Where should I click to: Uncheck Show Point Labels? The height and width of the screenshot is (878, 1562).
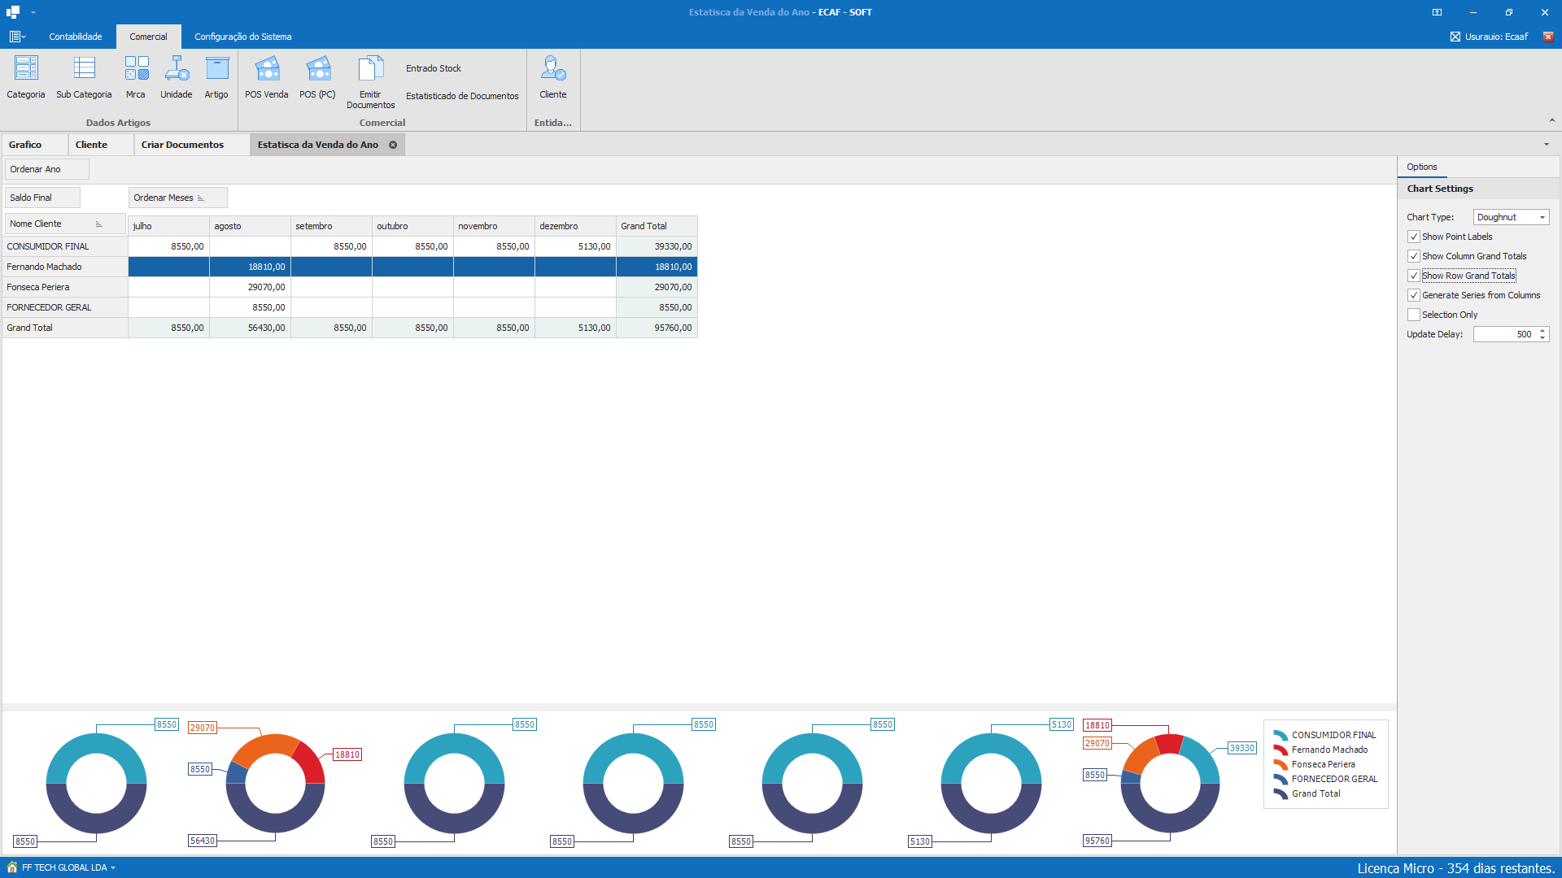point(1414,237)
